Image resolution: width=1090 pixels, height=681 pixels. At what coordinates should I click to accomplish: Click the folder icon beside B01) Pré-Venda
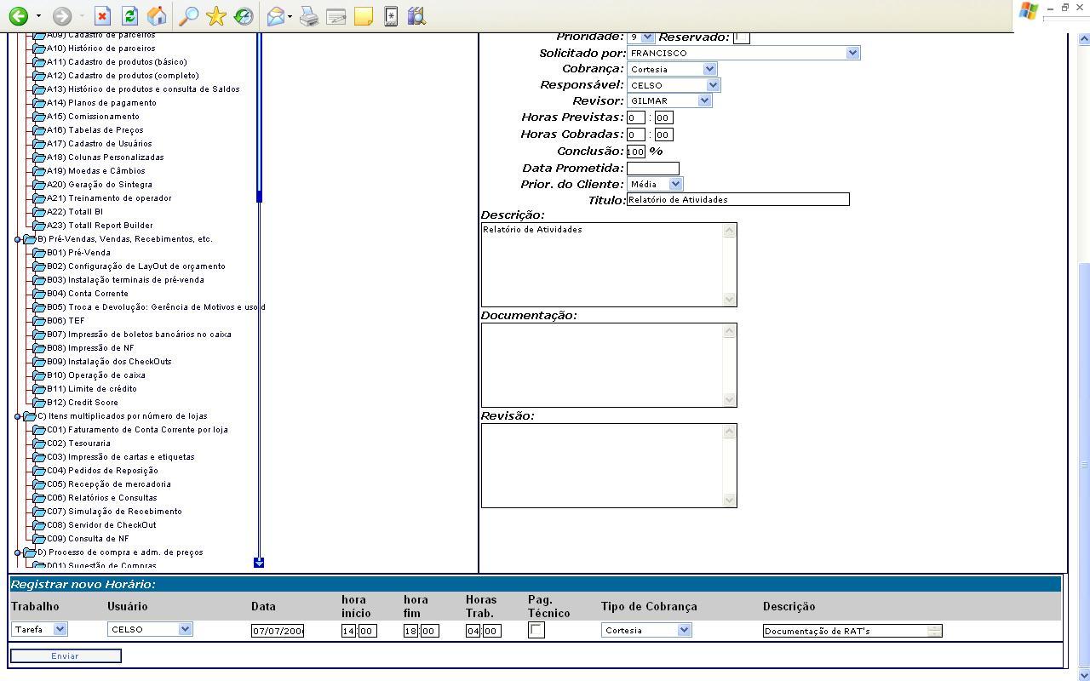tap(39, 253)
